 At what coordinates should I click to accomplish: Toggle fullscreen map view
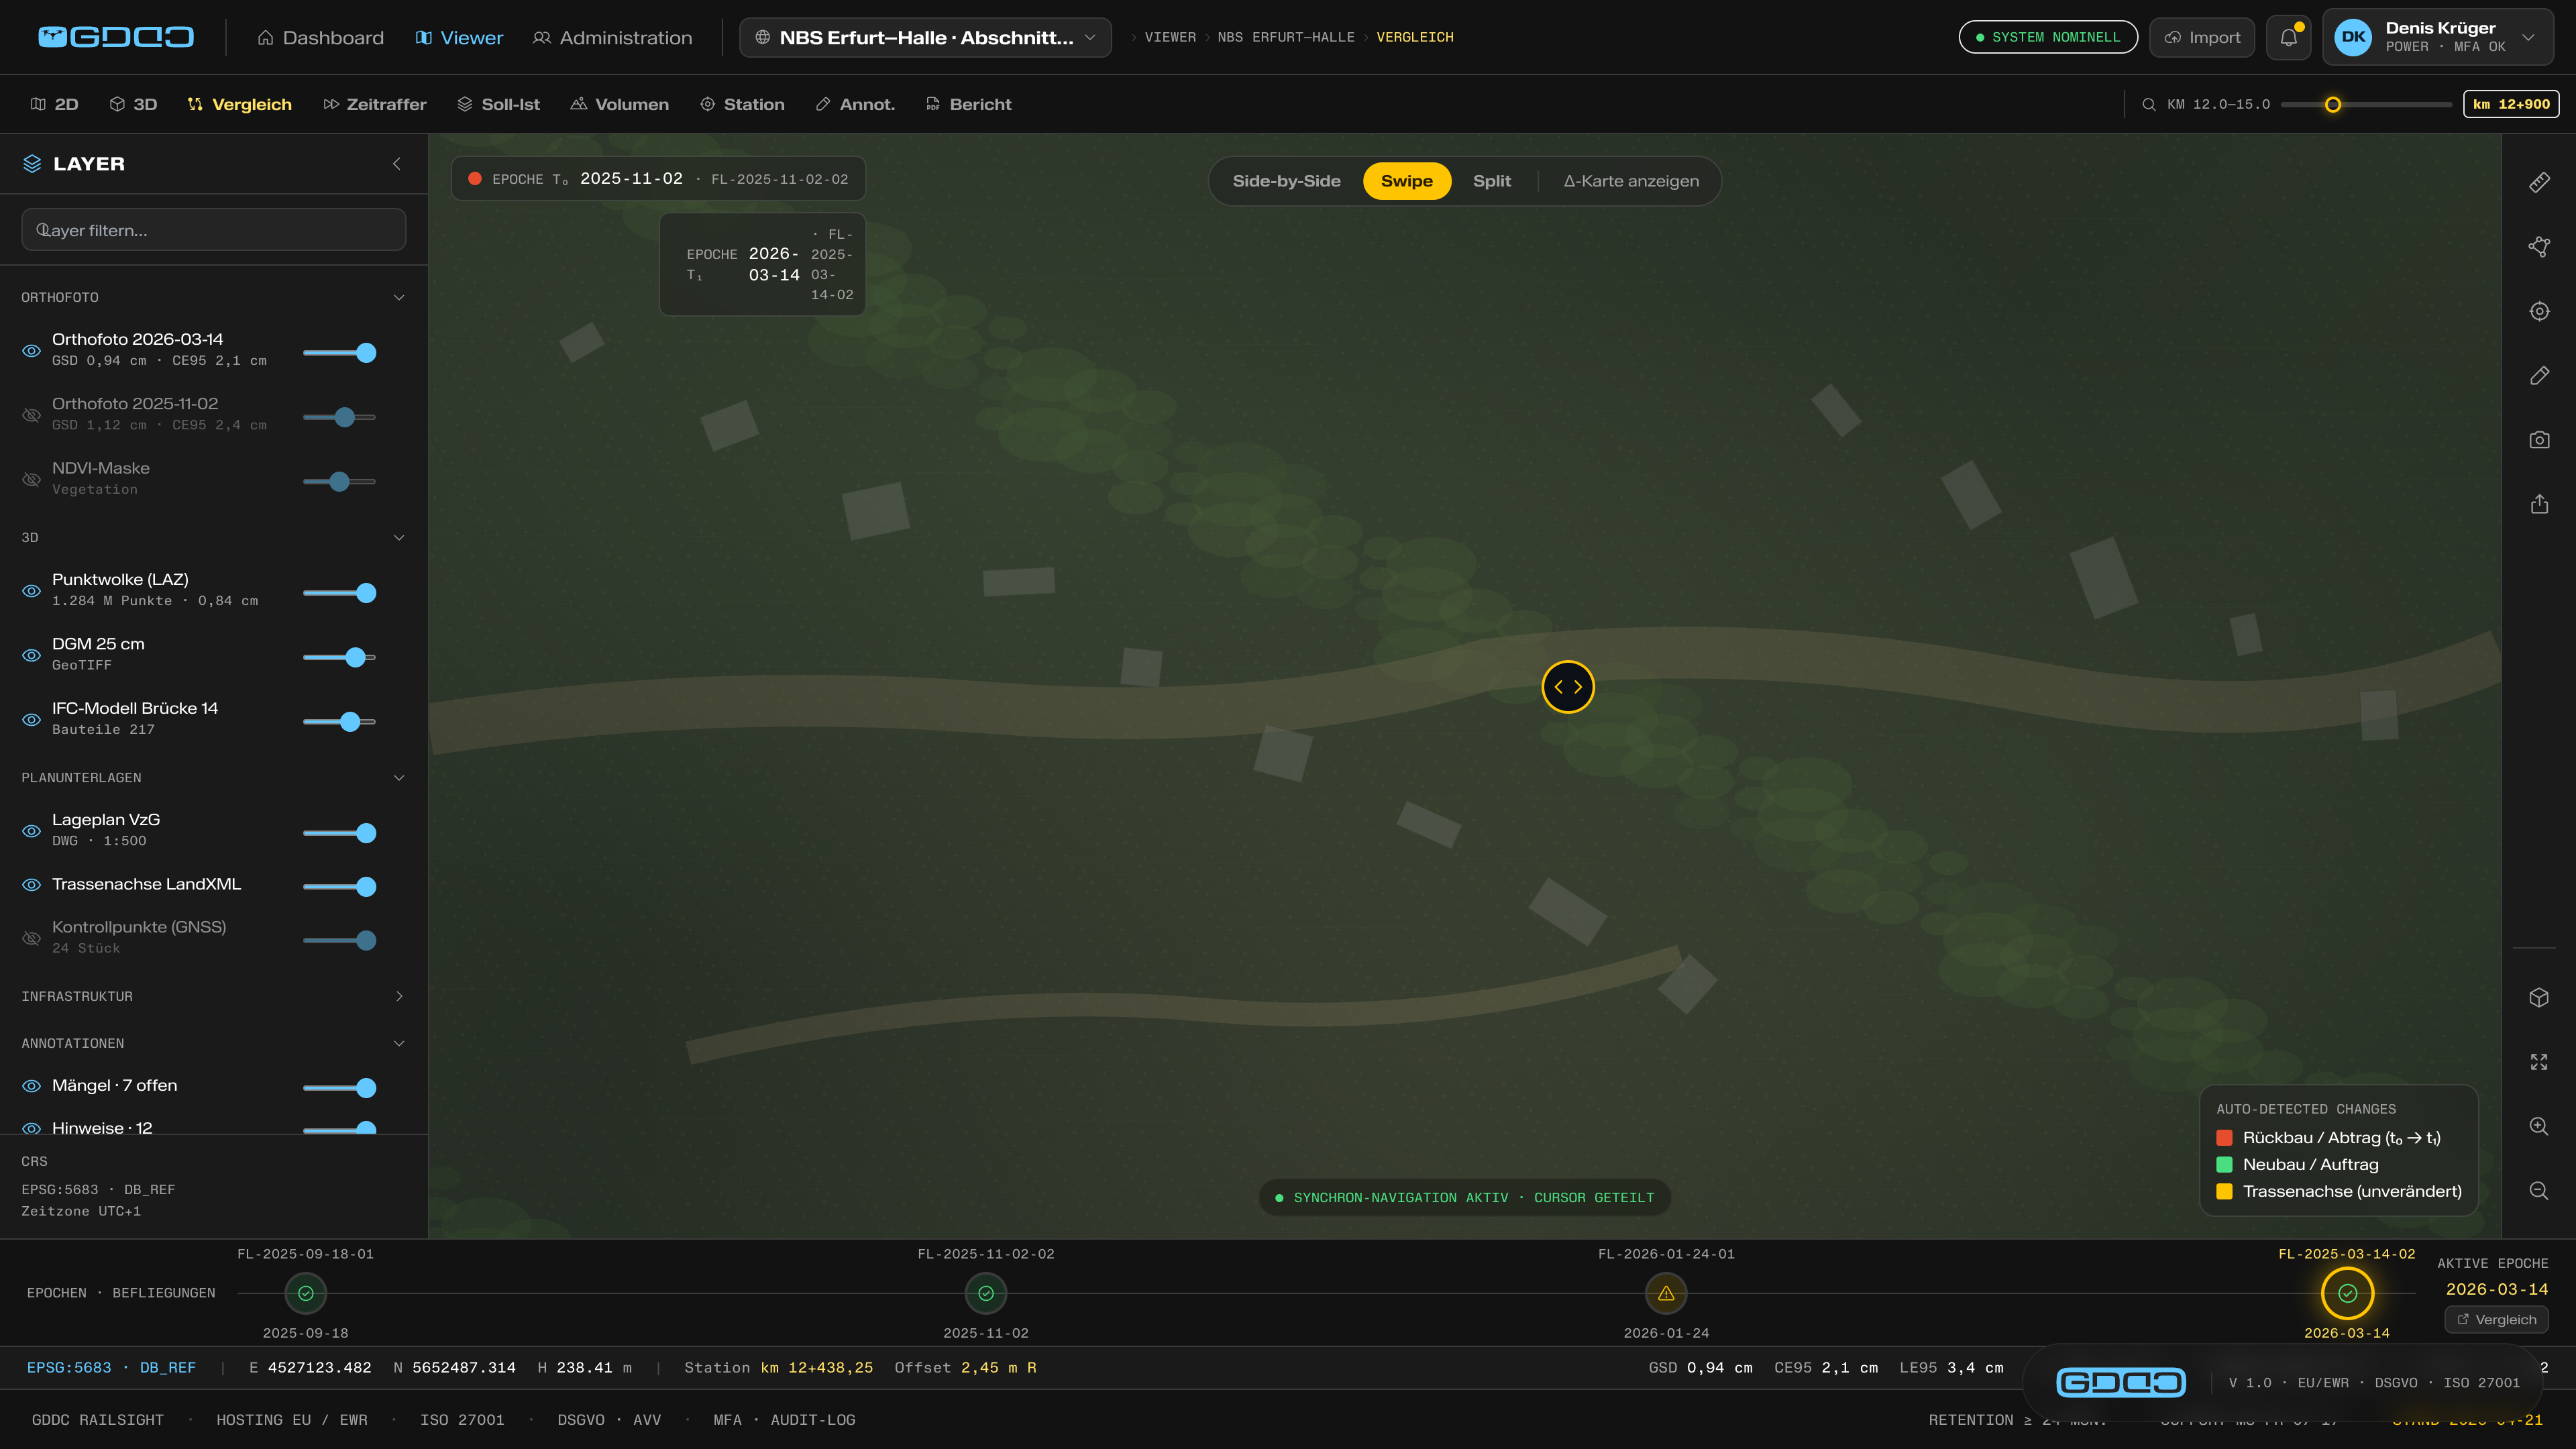[2539, 1062]
